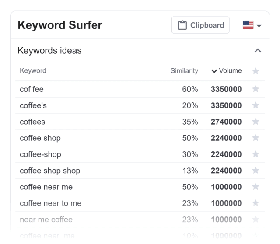Star the 'coffee shop' keyword

pyautogui.click(x=255, y=138)
